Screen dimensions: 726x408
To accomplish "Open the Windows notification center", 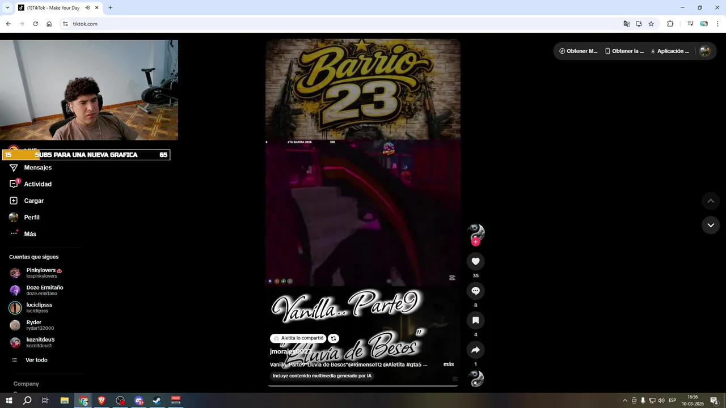I will coord(715,401).
